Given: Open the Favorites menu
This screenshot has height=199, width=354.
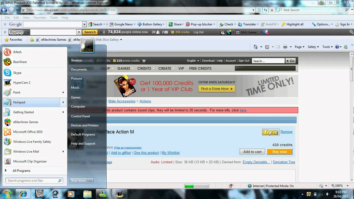Looking at the screenshot, I should (40, 17).
